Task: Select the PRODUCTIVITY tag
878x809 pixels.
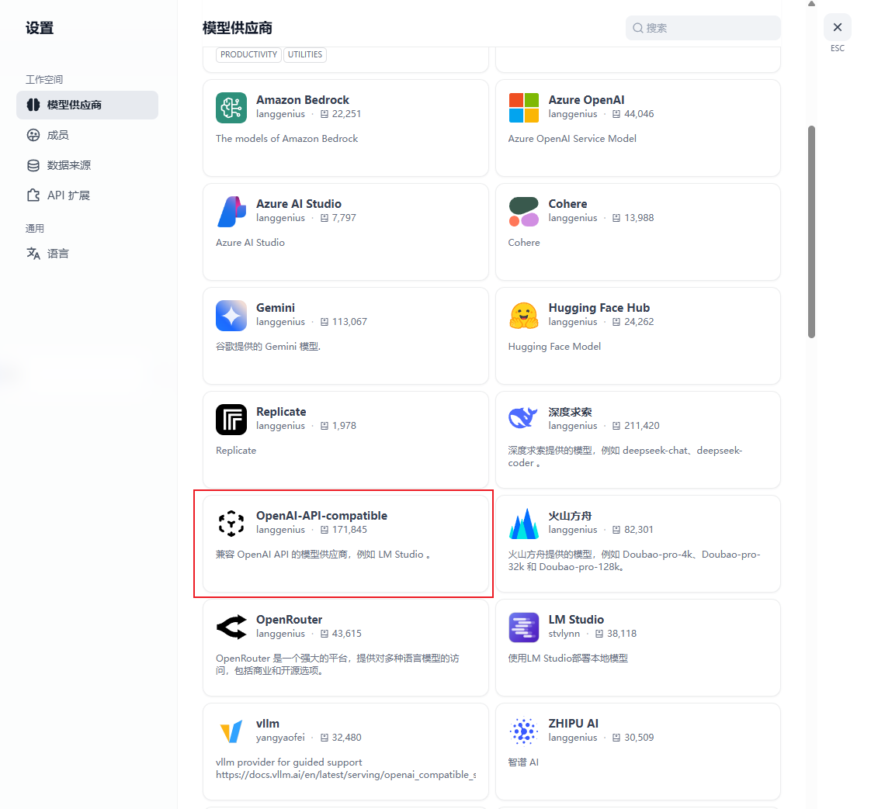Action: coord(248,54)
